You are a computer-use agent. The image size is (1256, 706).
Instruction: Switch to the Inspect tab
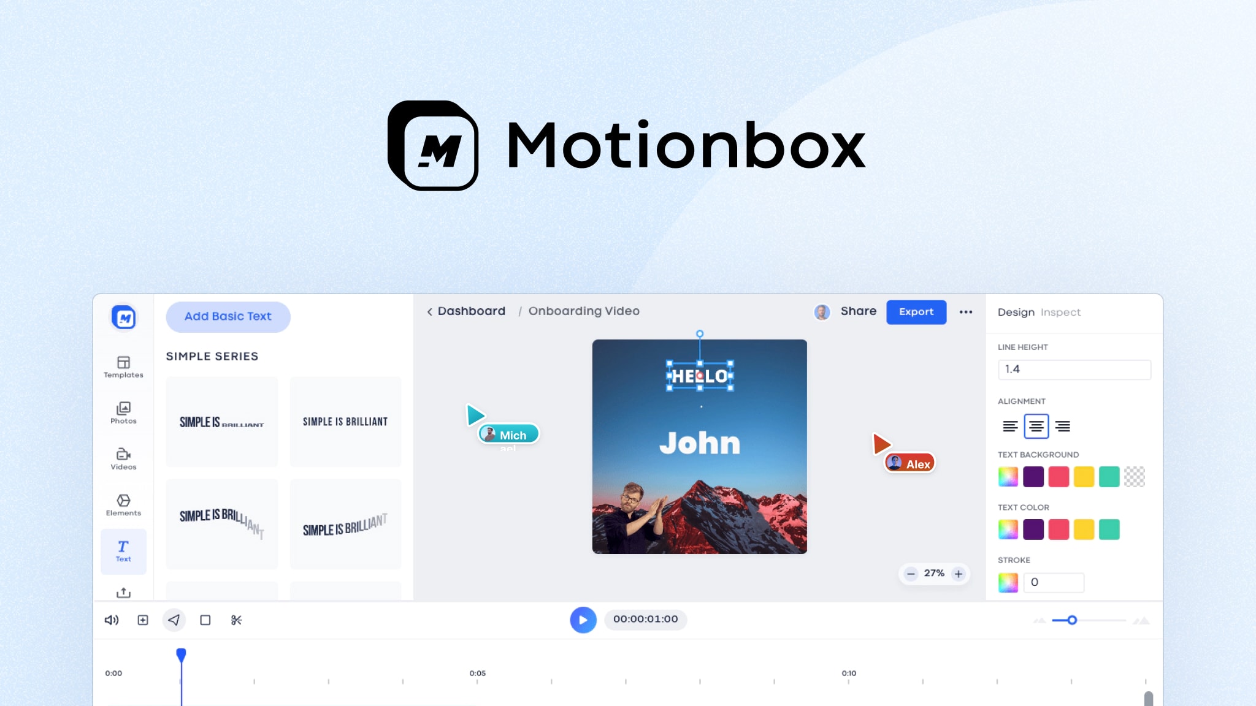tap(1060, 312)
